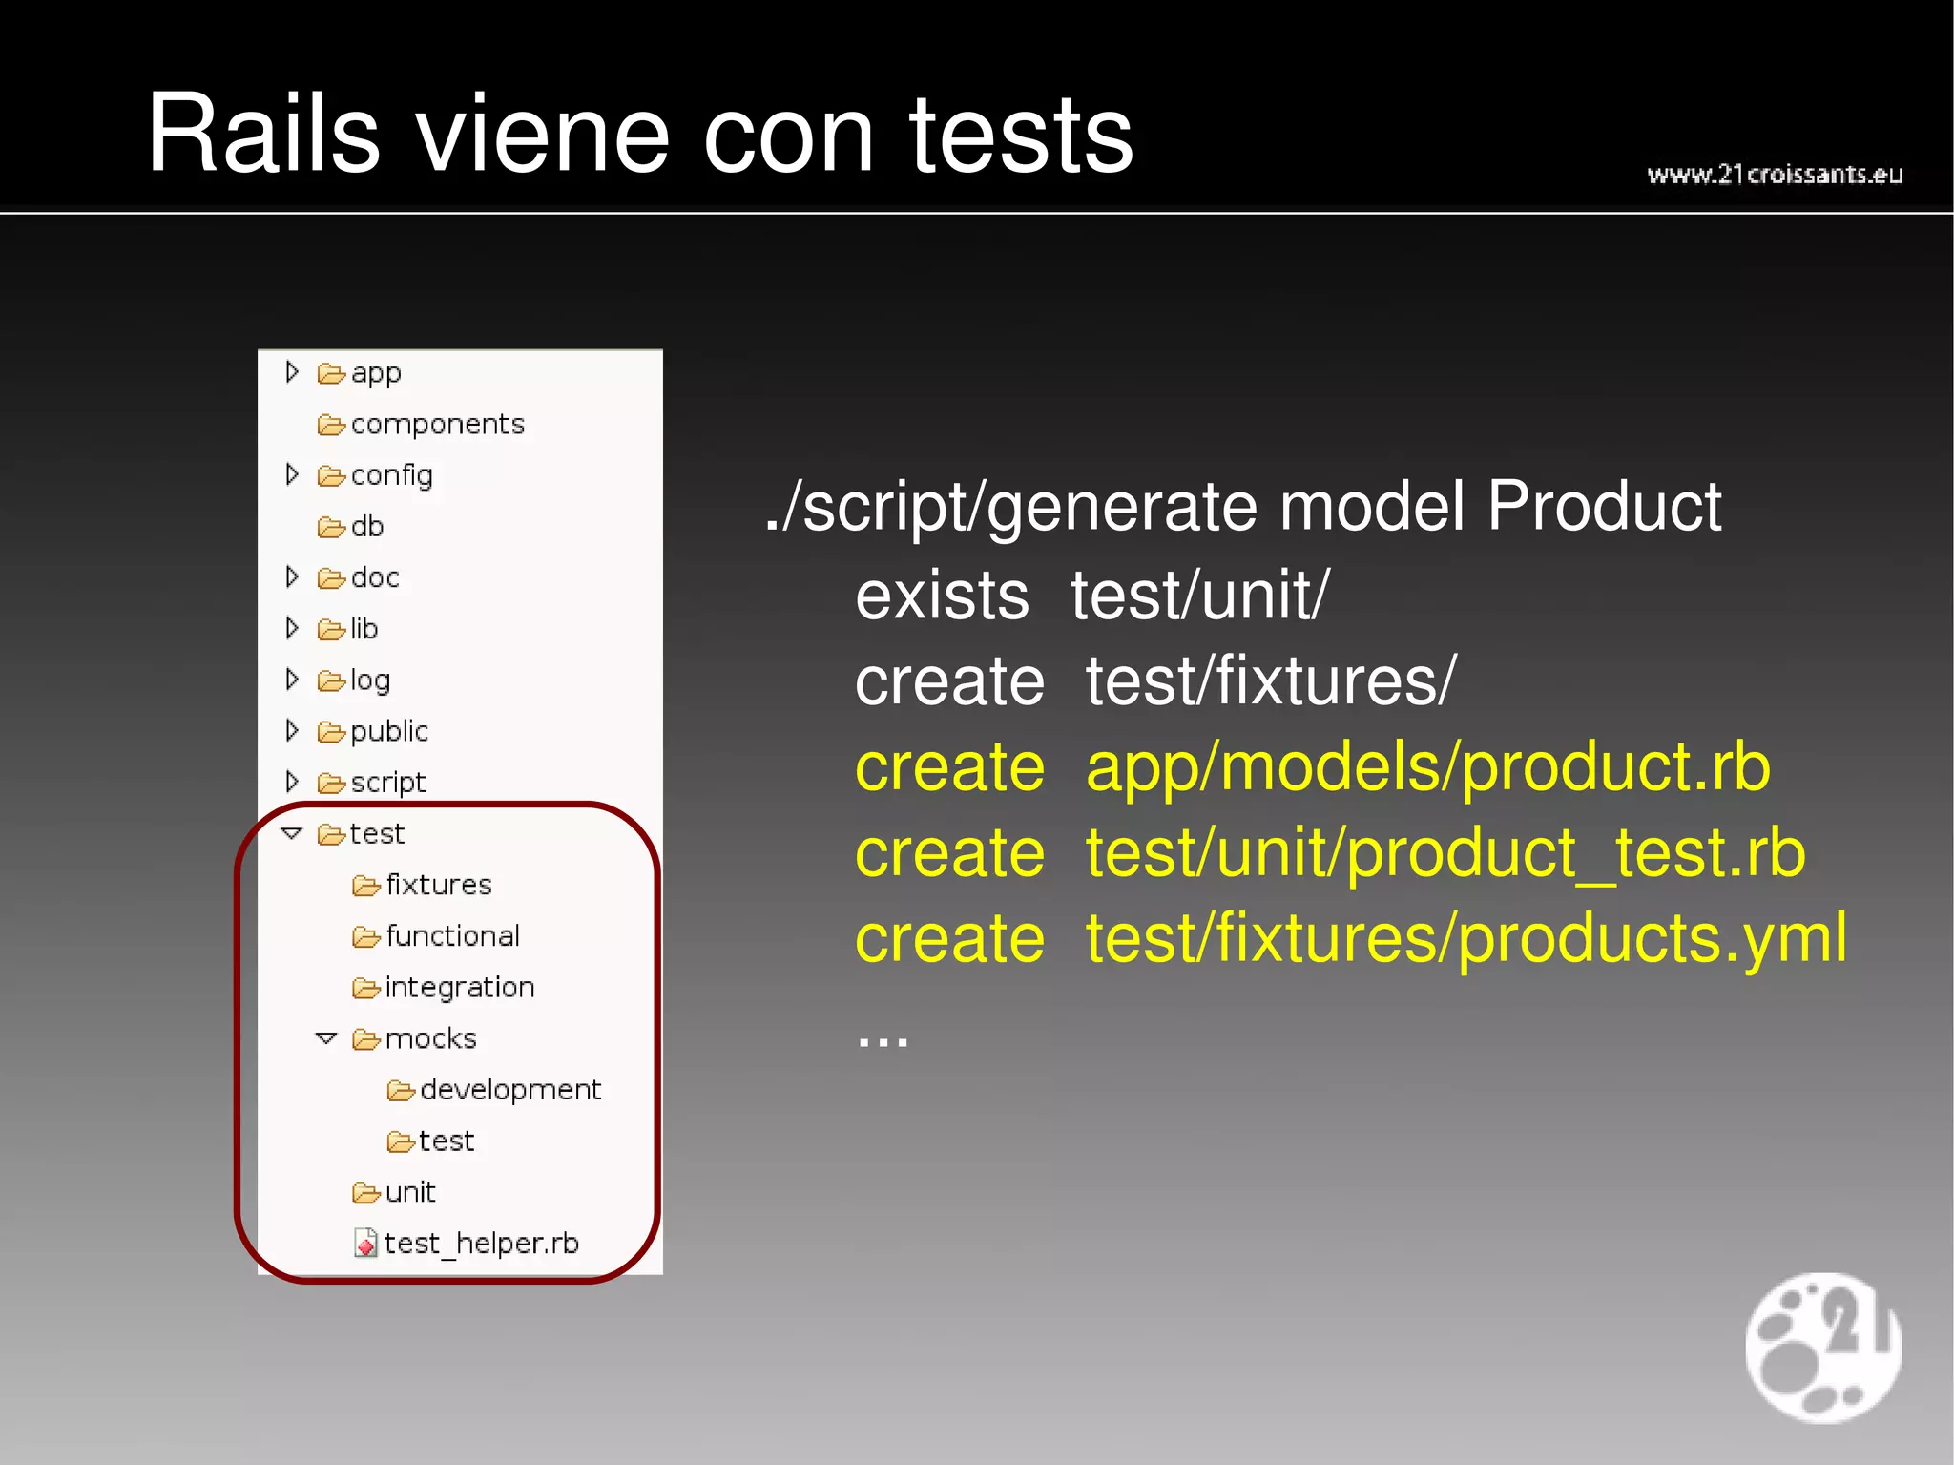Open the www.21croissants.eu link
1954x1465 pixels.
[x=1775, y=175]
